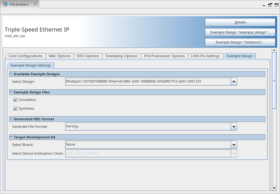Select the Example Design Settings sub-tab
This screenshot has height=194, width=280.
point(31,66)
